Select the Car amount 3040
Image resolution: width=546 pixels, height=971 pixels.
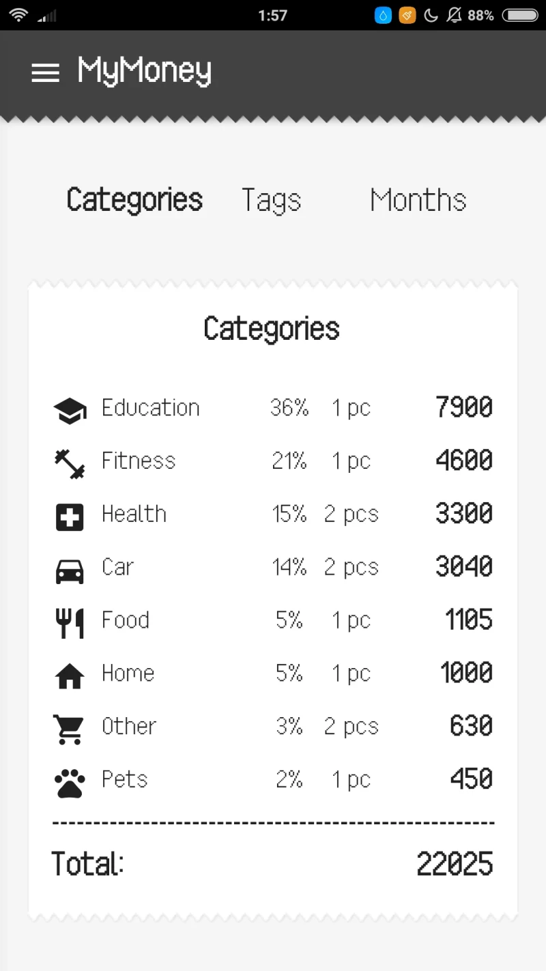464,567
